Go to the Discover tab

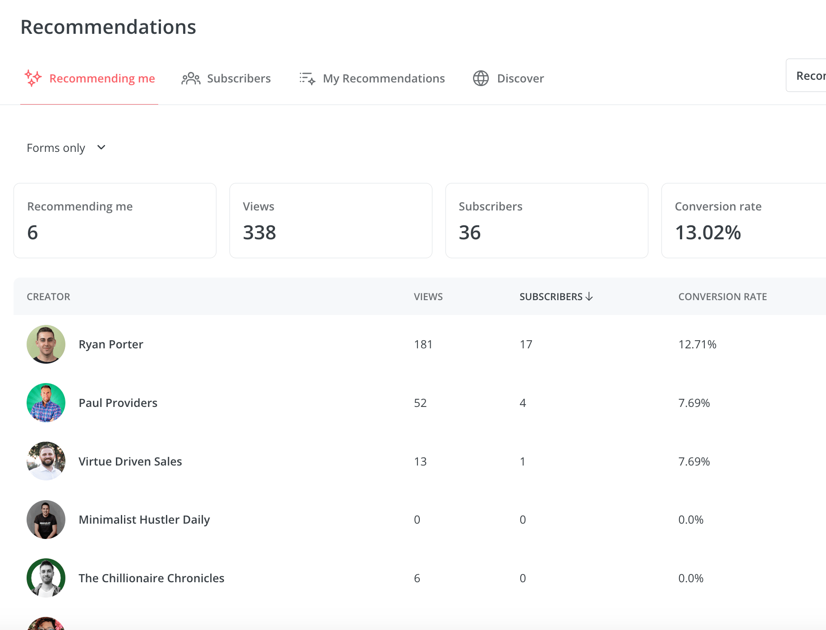pos(508,78)
